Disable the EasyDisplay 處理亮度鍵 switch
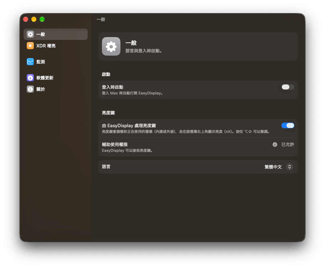 coord(288,125)
